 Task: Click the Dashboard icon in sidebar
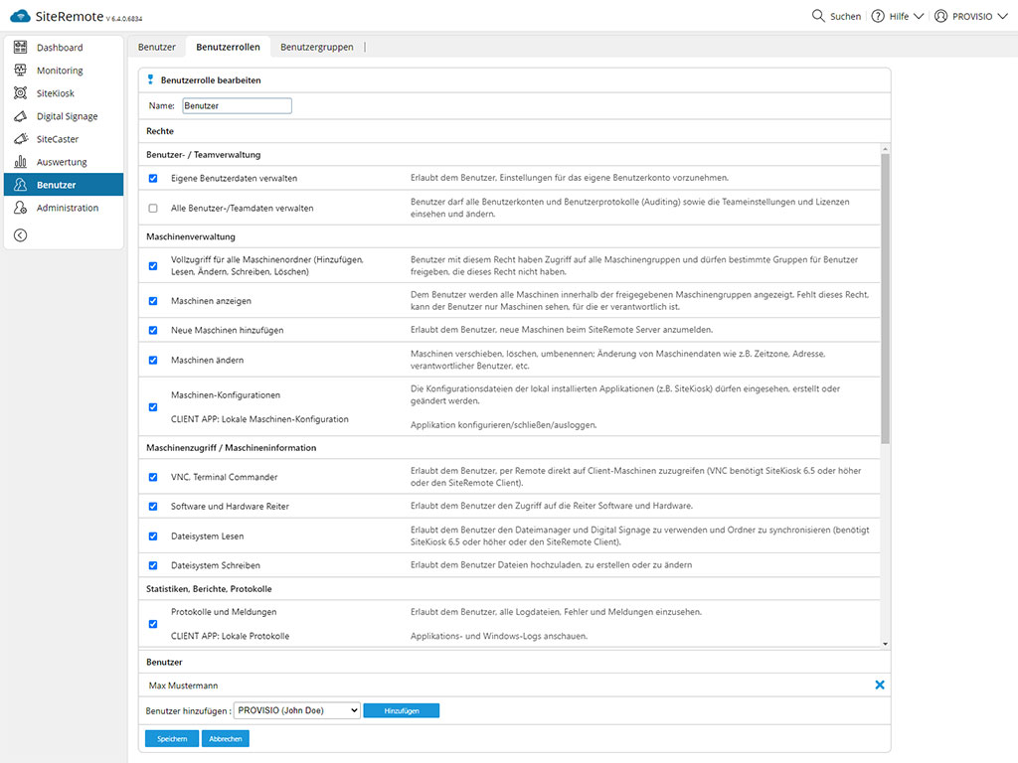(20, 48)
